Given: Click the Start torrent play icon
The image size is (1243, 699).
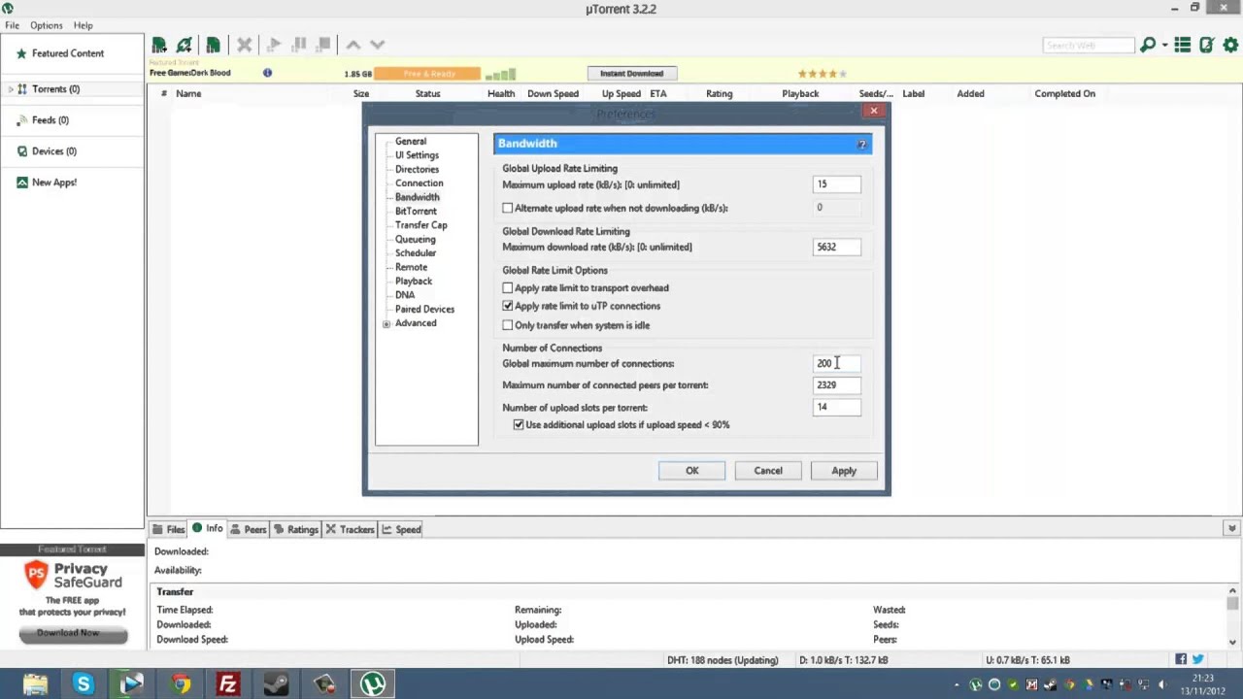Looking at the screenshot, I should tap(274, 45).
